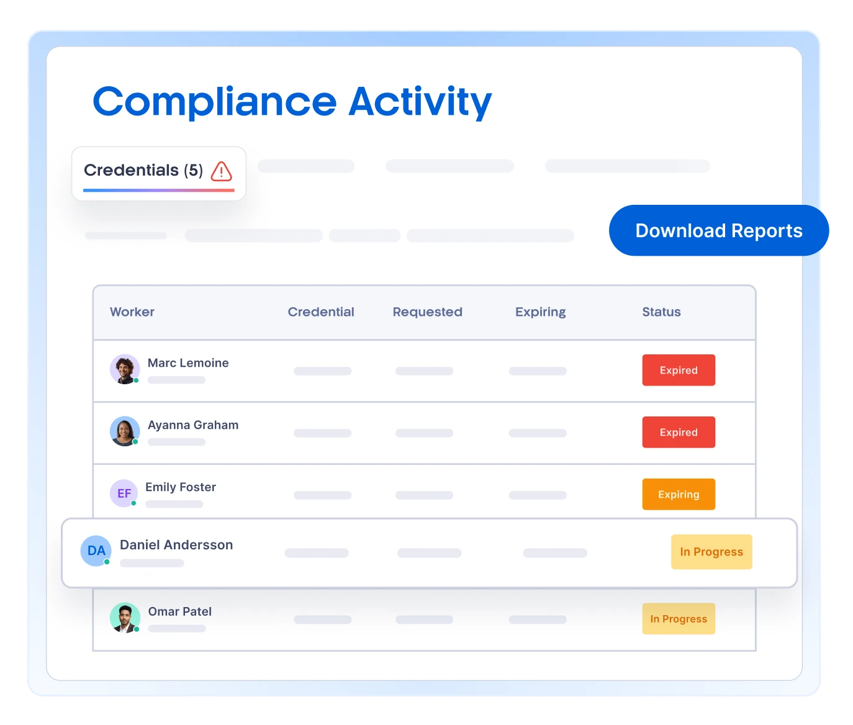Select the Omar Patel worker name
The height and width of the screenshot is (725, 853).
180,611
